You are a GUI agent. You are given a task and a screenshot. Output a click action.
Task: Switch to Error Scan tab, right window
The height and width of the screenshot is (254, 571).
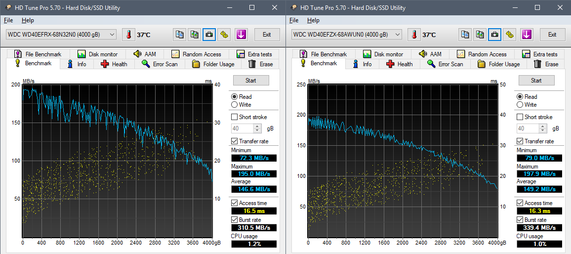click(x=446, y=64)
